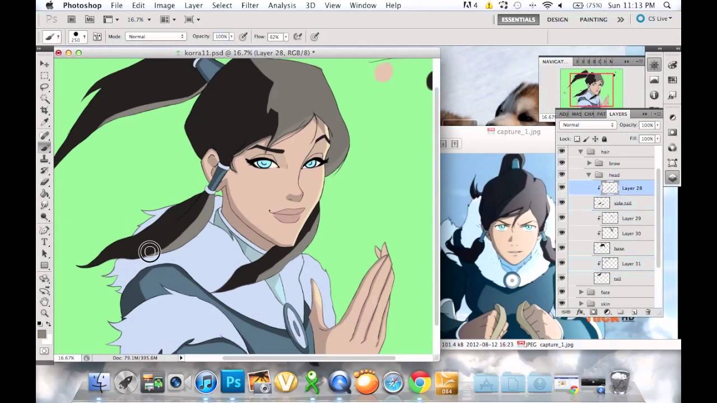Toggle visibility of Layer 29

[562, 218]
